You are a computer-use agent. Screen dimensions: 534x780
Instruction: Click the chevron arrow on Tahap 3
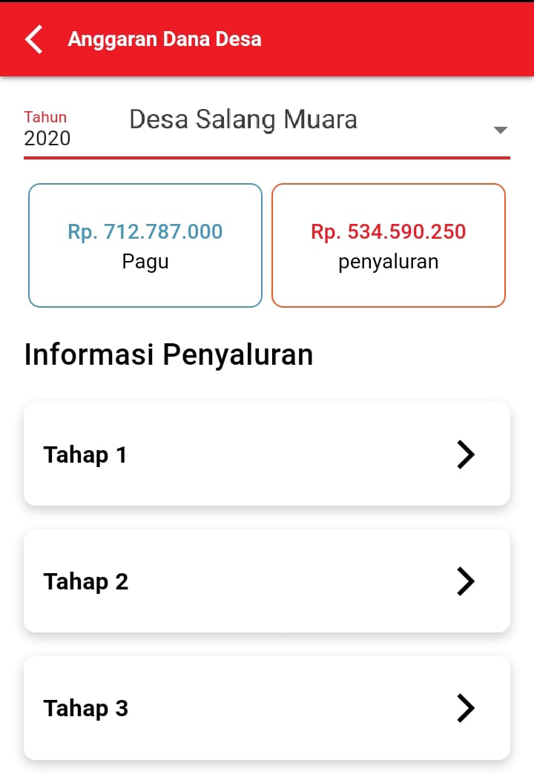point(465,708)
